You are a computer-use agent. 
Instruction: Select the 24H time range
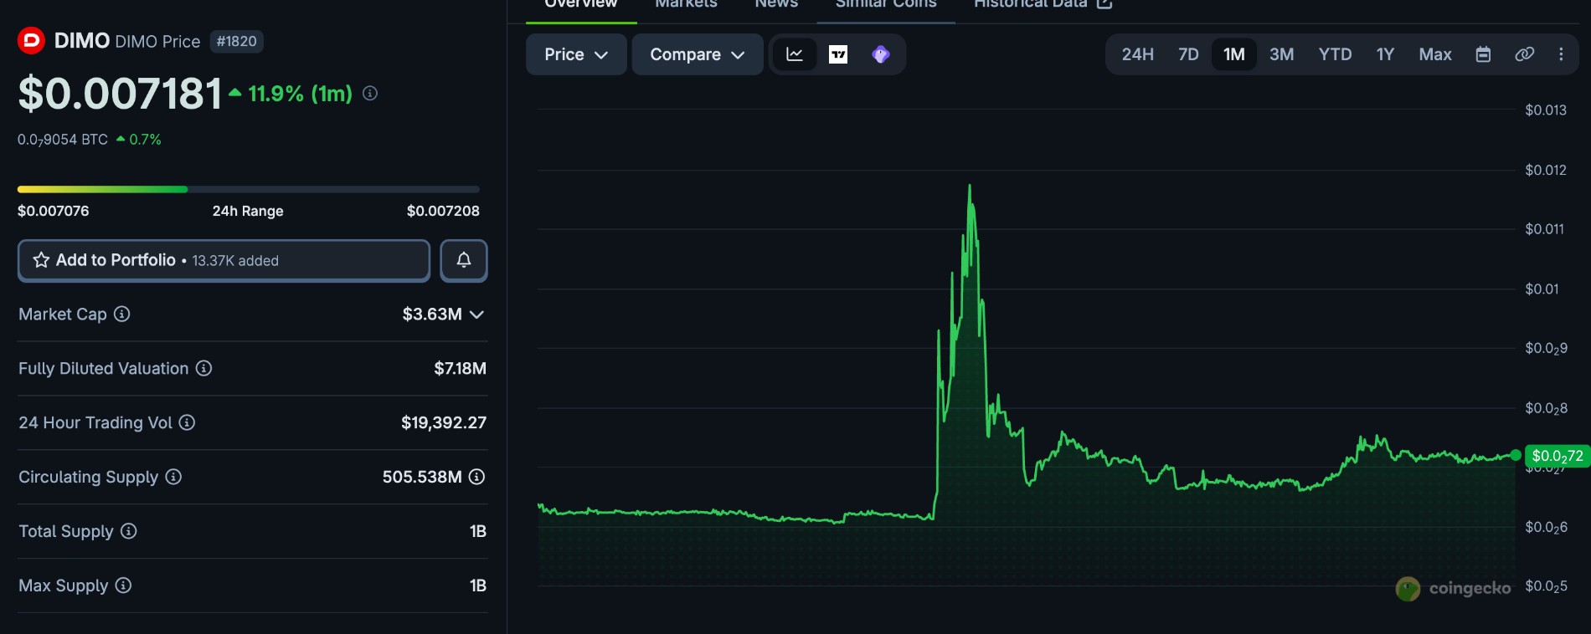coord(1138,54)
